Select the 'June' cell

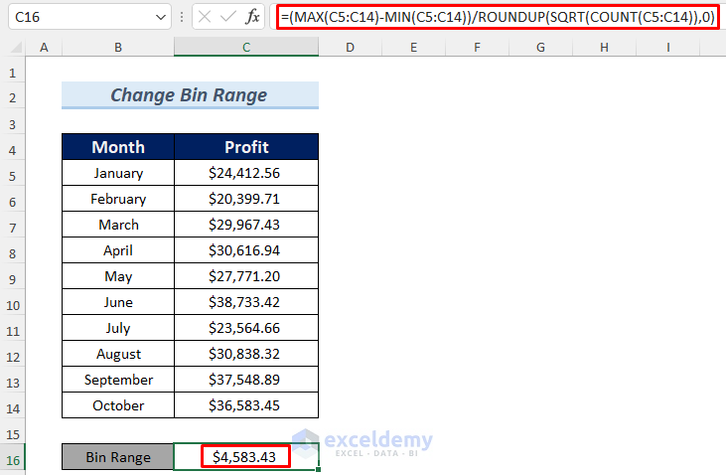pyautogui.click(x=118, y=302)
